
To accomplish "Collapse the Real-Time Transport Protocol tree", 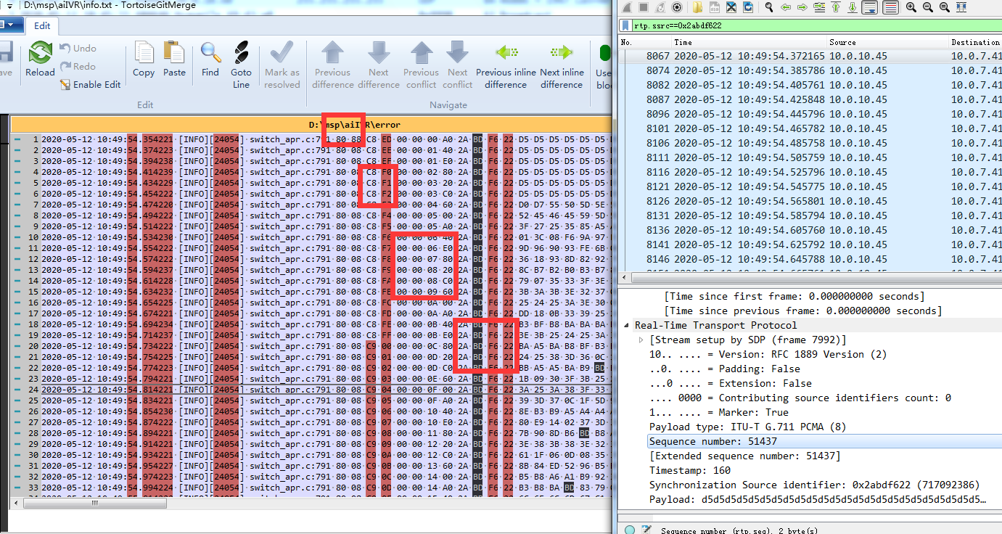I will point(628,325).
